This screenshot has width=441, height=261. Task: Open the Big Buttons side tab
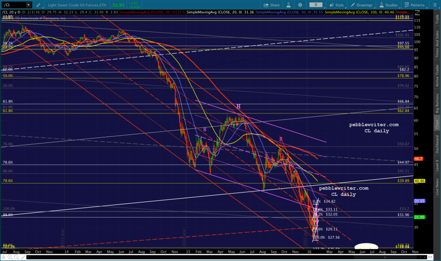[437, 103]
